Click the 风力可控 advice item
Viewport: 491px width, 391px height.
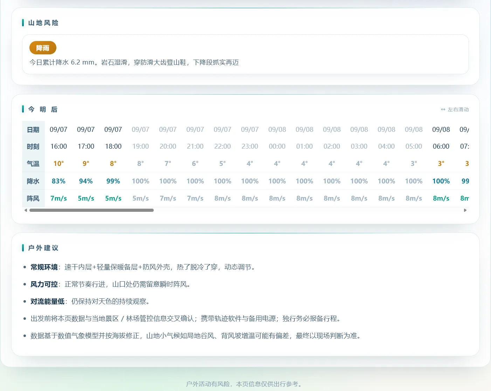coord(111,284)
